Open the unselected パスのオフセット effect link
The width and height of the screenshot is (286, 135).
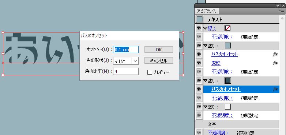(x=225, y=54)
